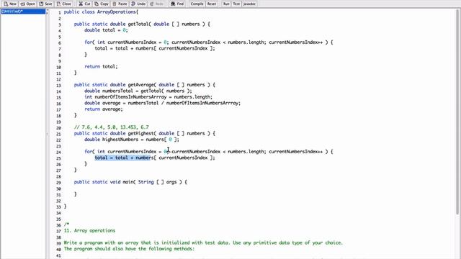Click the '11. Array operations' comment line
Viewport: 461px width, 259px height.
(89, 230)
